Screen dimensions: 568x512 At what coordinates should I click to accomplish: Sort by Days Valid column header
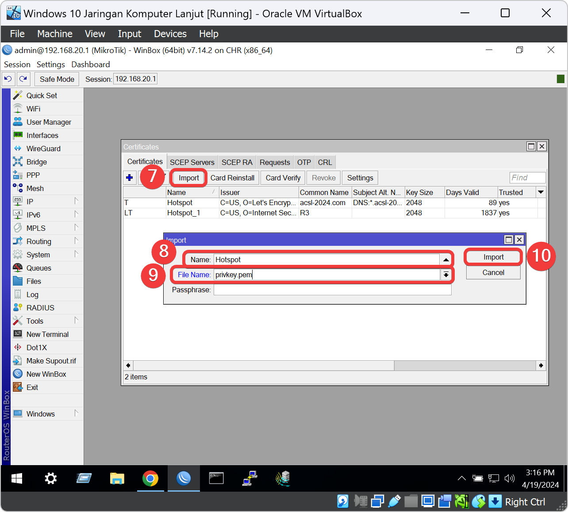(x=471, y=192)
